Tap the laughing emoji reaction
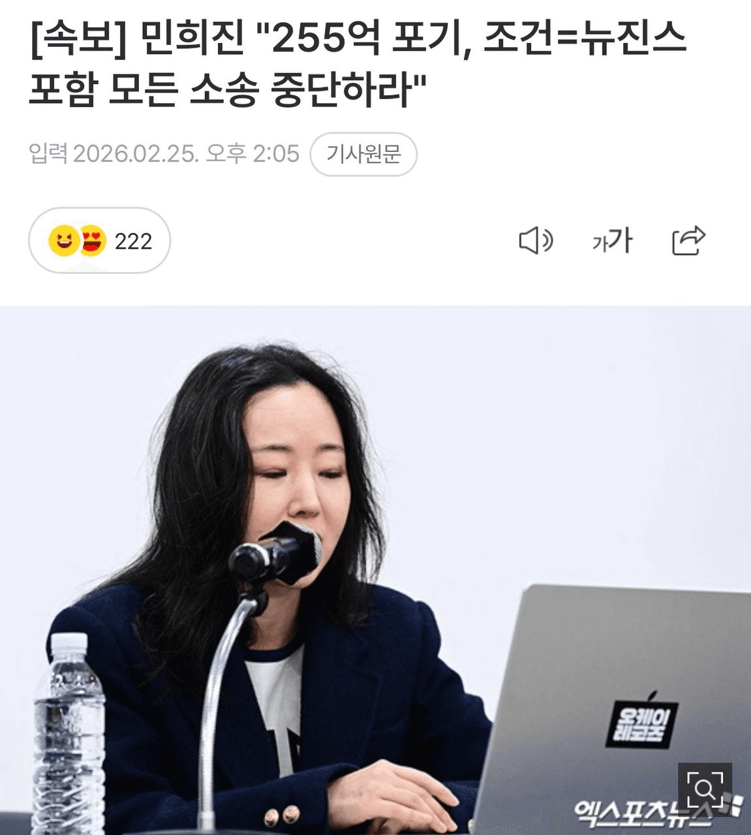This screenshot has width=751, height=835. pos(63,241)
